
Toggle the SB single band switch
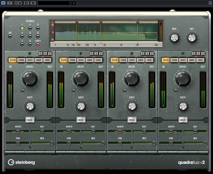coord(10,37)
